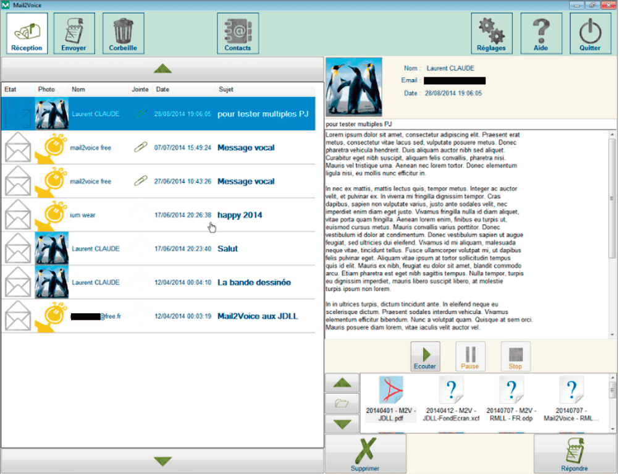Screen dimensions: 619x474
Task: Open the Corbeille trash folder
Action: click(124, 33)
